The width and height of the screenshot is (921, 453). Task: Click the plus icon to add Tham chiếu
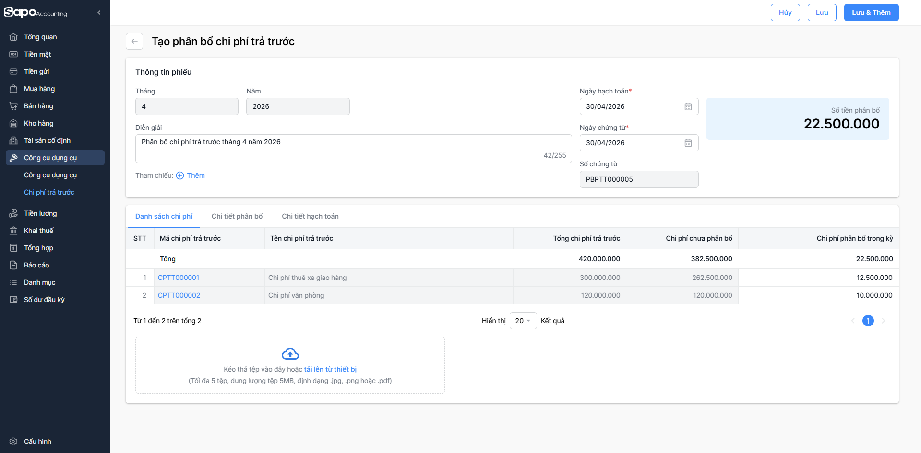pos(180,175)
